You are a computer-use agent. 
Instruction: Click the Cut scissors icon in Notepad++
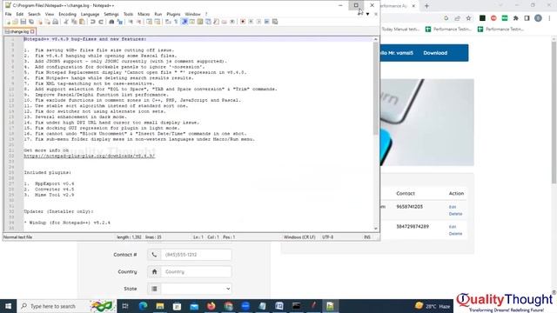click(x=66, y=22)
